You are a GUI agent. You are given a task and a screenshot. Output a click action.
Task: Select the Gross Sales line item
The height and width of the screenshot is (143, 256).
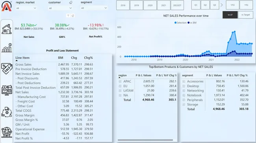[23, 65]
